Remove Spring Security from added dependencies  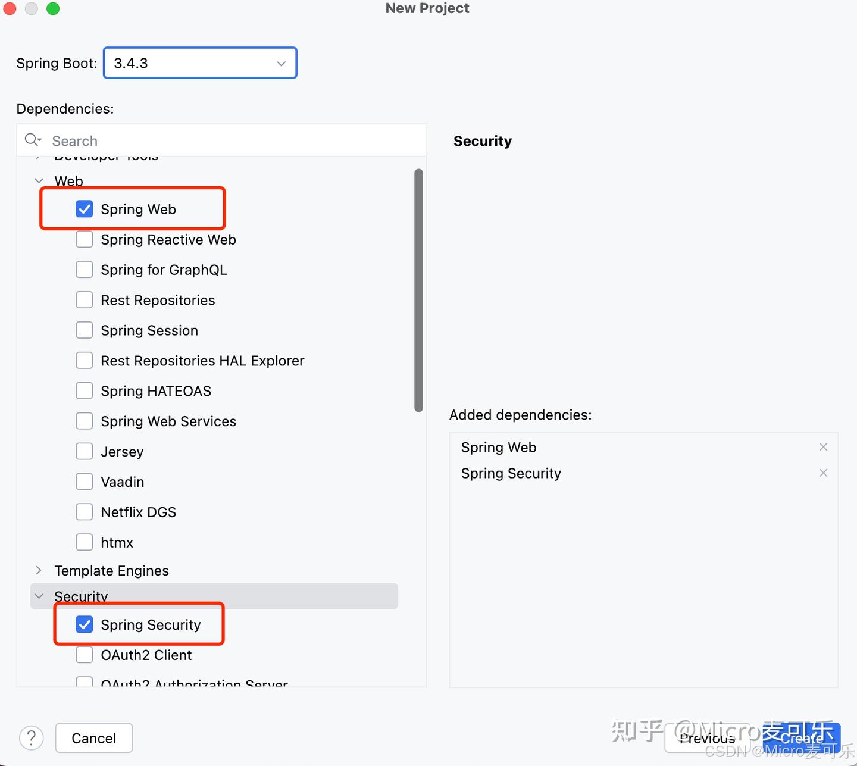823,473
